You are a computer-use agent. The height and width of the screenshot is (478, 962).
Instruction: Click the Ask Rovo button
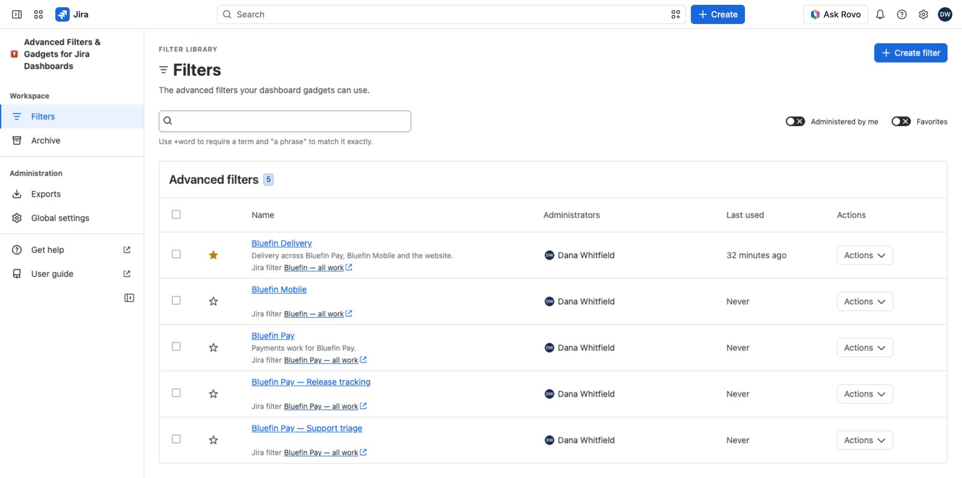pyautogui.click(x=836, y=14)
